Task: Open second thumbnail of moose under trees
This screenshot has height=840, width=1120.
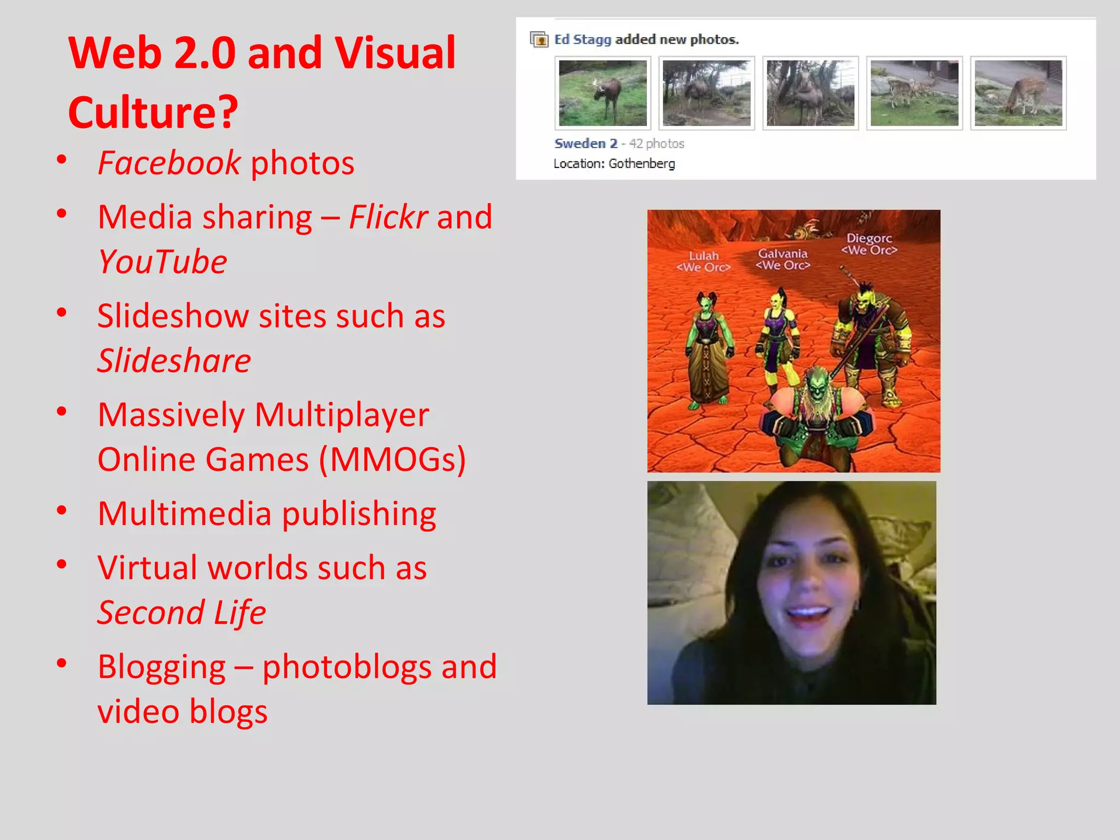Action: pyautogui.click(x=707, y=93)
